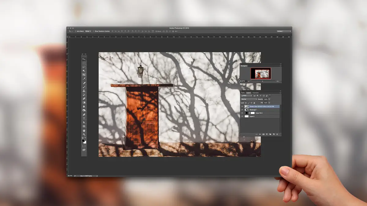Enable the Auto-Select checkbox
The width and height of the screenshot is (367, 206).
[x=76, y=31]
